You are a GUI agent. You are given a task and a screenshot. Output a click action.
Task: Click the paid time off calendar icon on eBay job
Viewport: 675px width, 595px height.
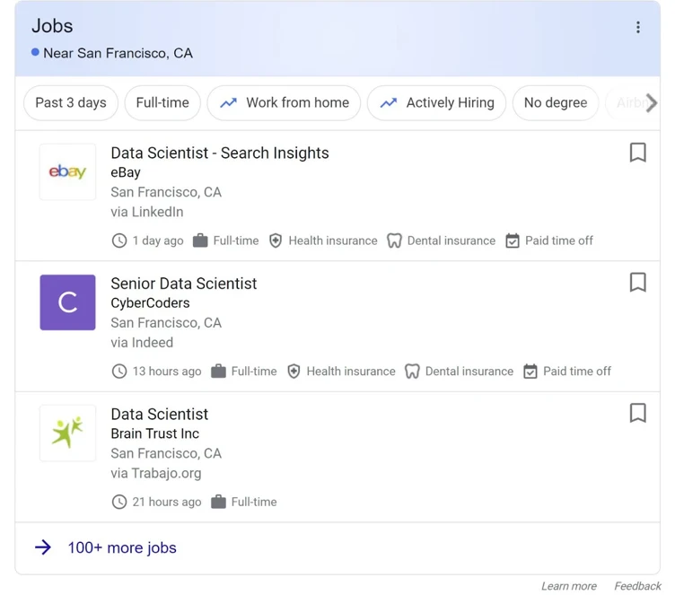513,241
